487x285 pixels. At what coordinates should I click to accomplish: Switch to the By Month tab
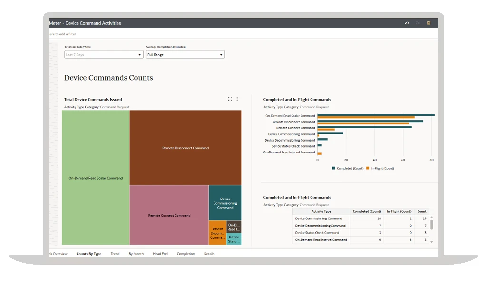(x=136, y=254)
